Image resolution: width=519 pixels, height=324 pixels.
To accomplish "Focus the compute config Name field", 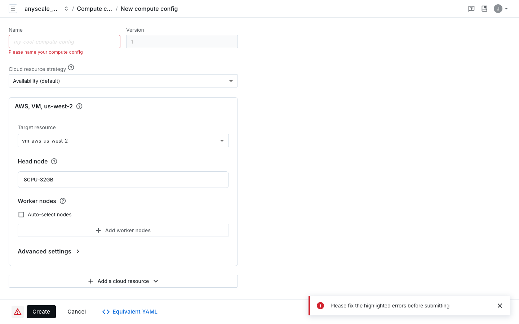I will [x=65, y=42].
